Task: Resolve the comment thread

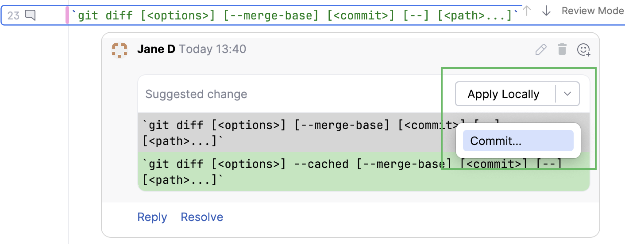Action: pyautogui.click(x=202, y=217)
